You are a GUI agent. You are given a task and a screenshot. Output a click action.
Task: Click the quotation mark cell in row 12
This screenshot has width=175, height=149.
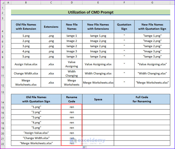coord(124,82)
